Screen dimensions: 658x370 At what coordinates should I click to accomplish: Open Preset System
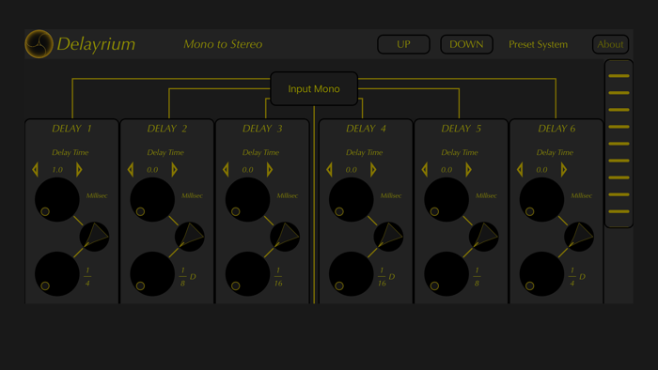pos(538,44)
